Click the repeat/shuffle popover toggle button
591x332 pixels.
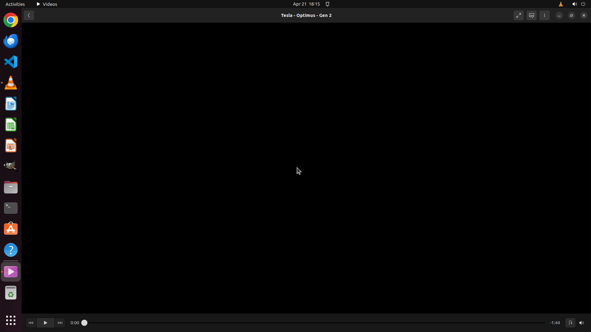570,323
